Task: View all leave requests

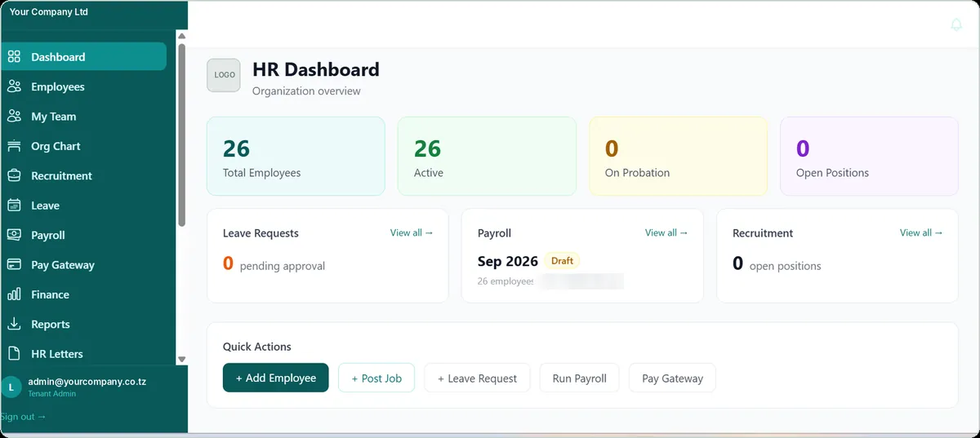Action: pyautogui.click(x=412, y=232)
